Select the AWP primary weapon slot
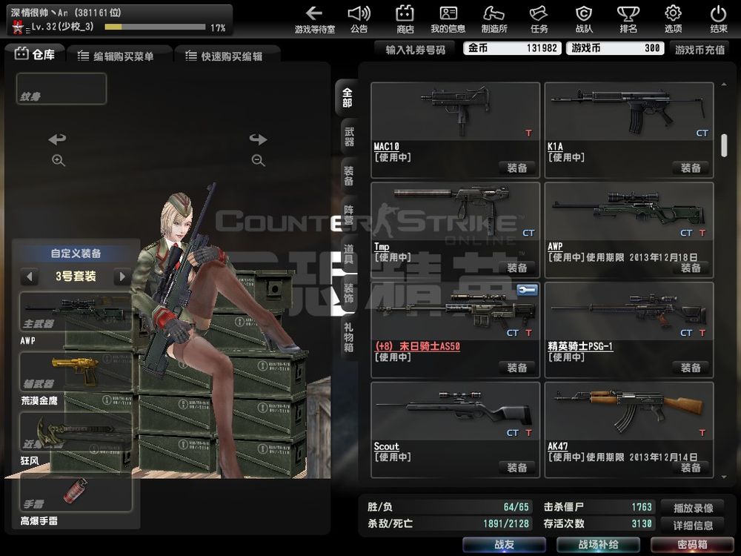 coord(76,311)
